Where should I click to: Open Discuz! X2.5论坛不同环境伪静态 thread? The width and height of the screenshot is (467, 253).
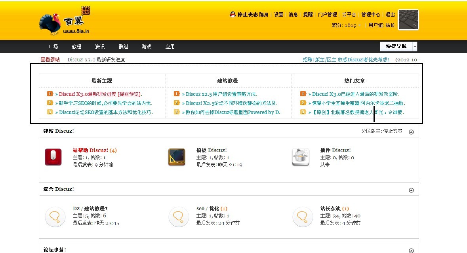(x=231, y=103)
